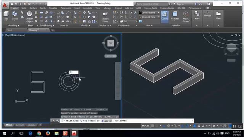Open the 2D Wireframe visual style dropdown
This screenshot has height=137, width=244.
(149, 13)
